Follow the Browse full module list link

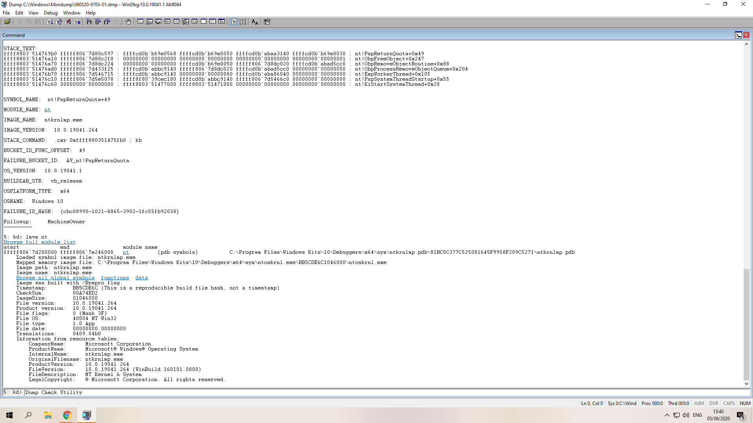pyautogui.click(x=40, y=242)
